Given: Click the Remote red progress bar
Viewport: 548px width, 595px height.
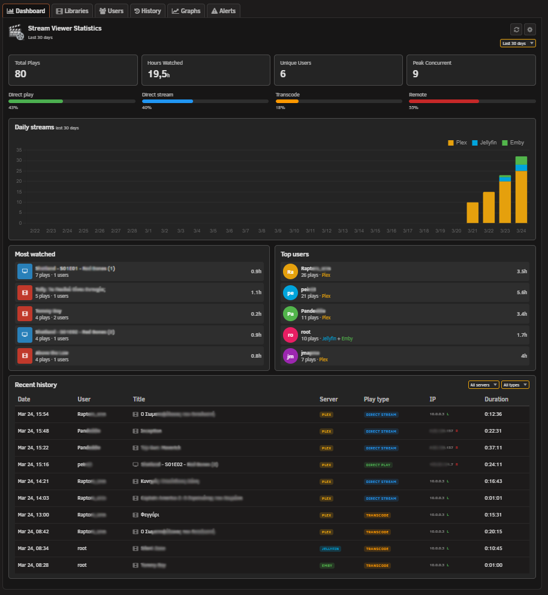Looking at the screenshot, I should pyautogui.click(x=472, y=101).
